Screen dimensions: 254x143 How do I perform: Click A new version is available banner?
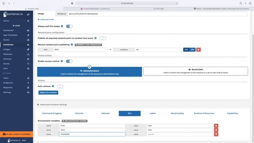[17, 134]
